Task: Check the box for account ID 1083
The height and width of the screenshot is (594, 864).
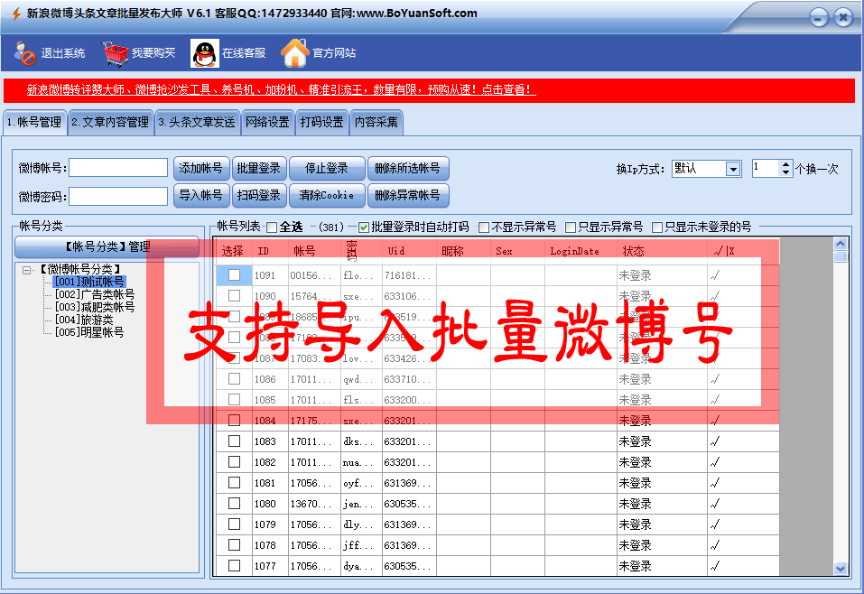Action: (x=234, y=441)
